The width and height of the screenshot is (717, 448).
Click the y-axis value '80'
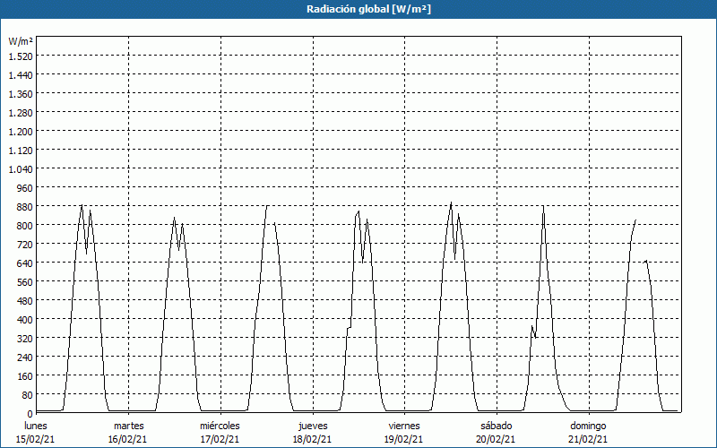tap(28, 395)
